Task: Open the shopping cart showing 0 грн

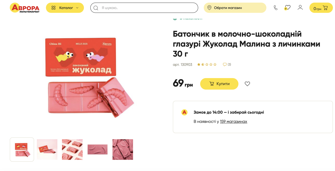Action: coord(321,8)
